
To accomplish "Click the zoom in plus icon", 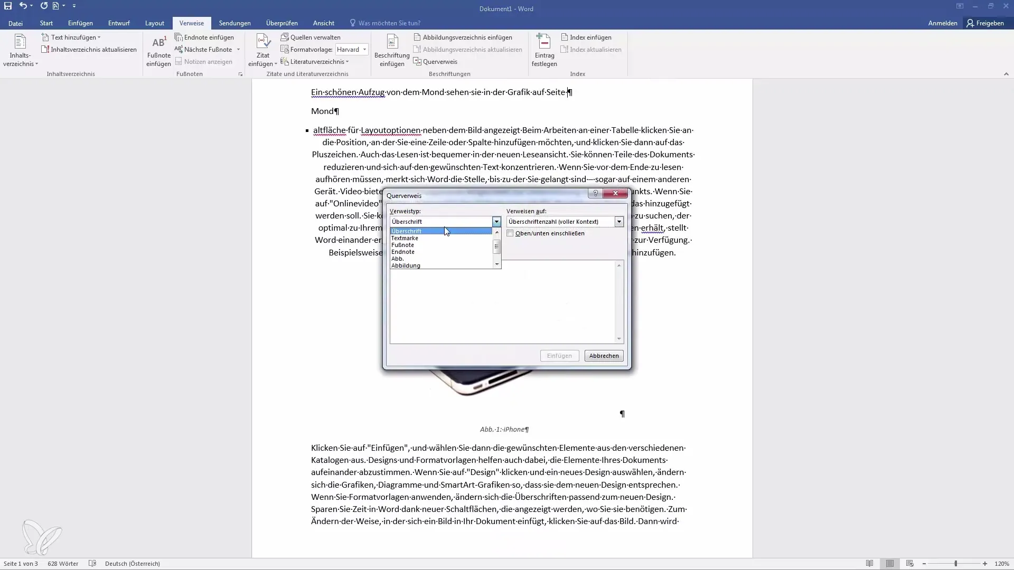I will [985, 564].
